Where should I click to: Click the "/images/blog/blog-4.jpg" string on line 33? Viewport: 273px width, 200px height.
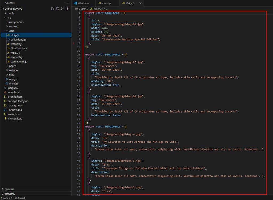(x=123, y=134)
